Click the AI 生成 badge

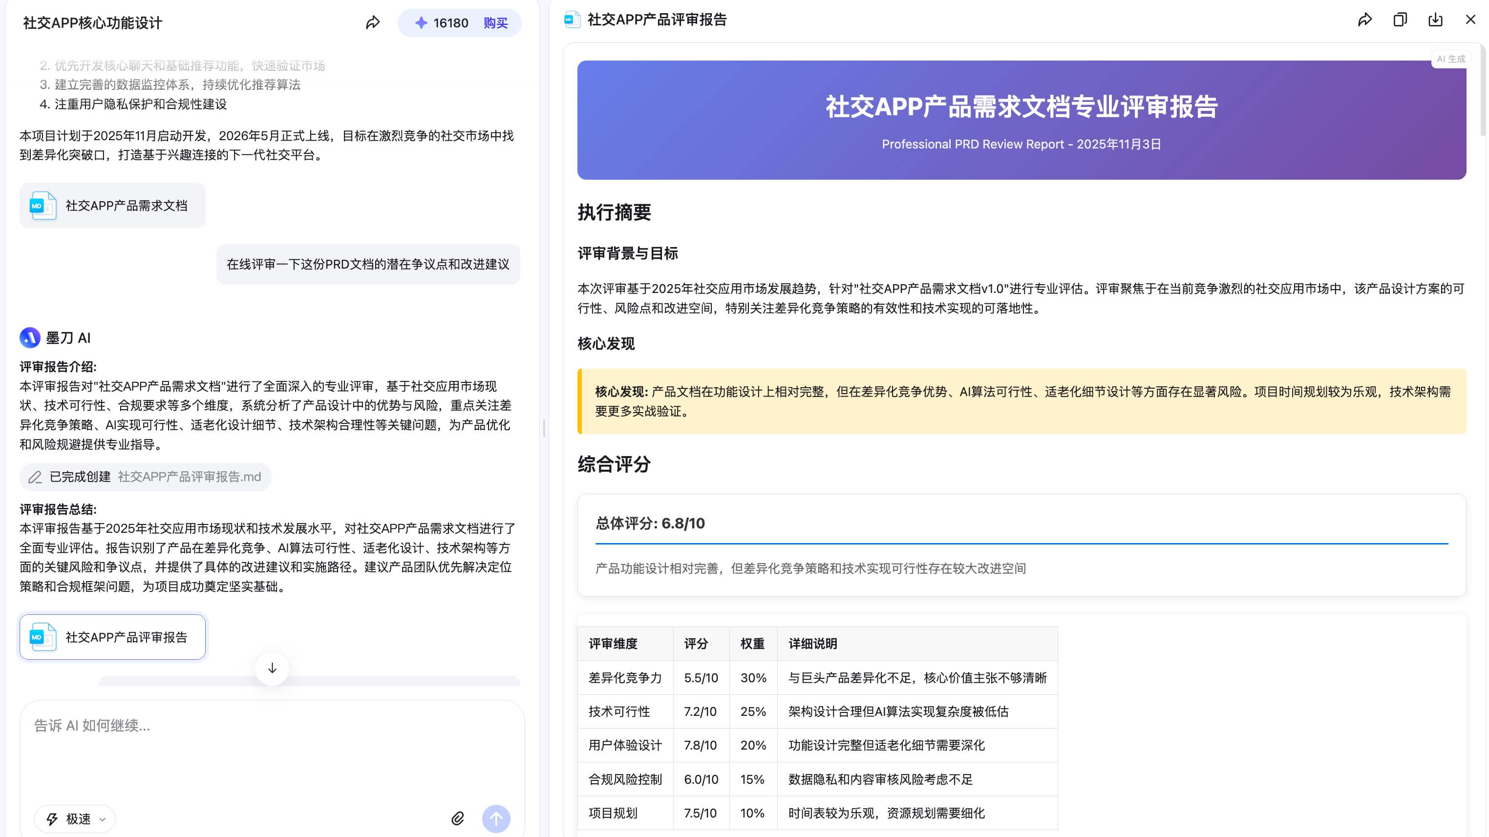(x=1451, y=58)
